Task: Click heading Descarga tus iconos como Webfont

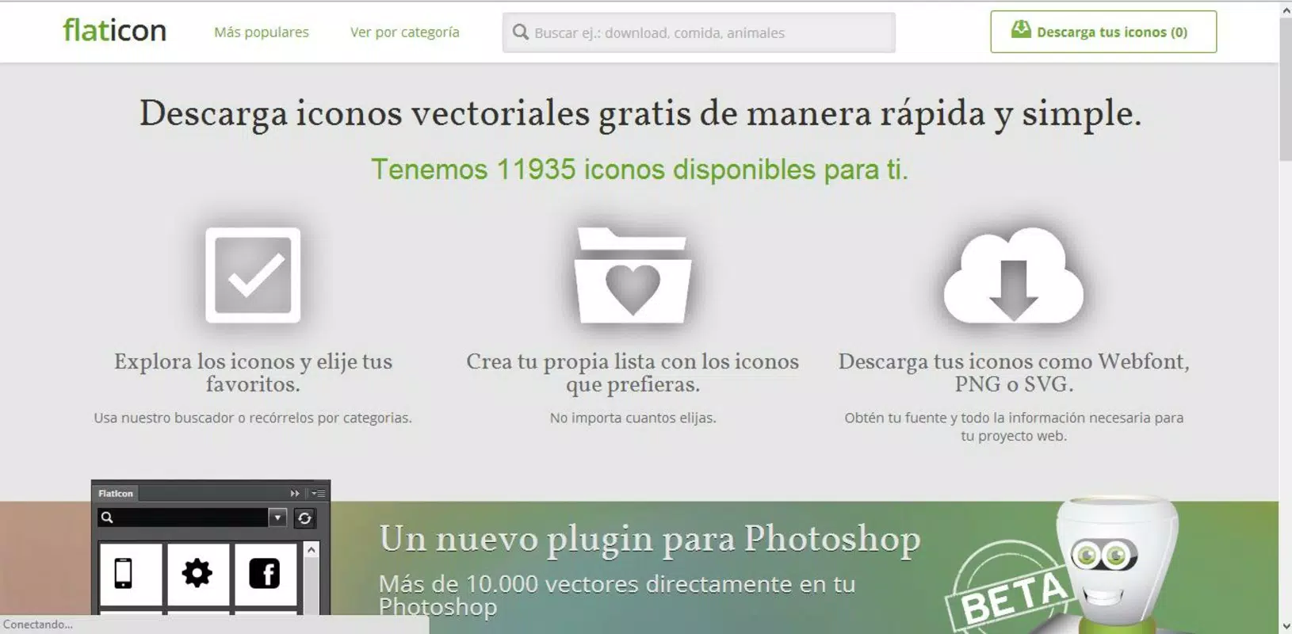Action: [x=1014, y=372]
